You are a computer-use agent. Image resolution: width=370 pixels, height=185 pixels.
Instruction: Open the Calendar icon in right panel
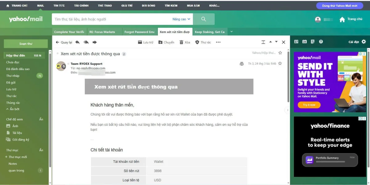pos(304,42)
